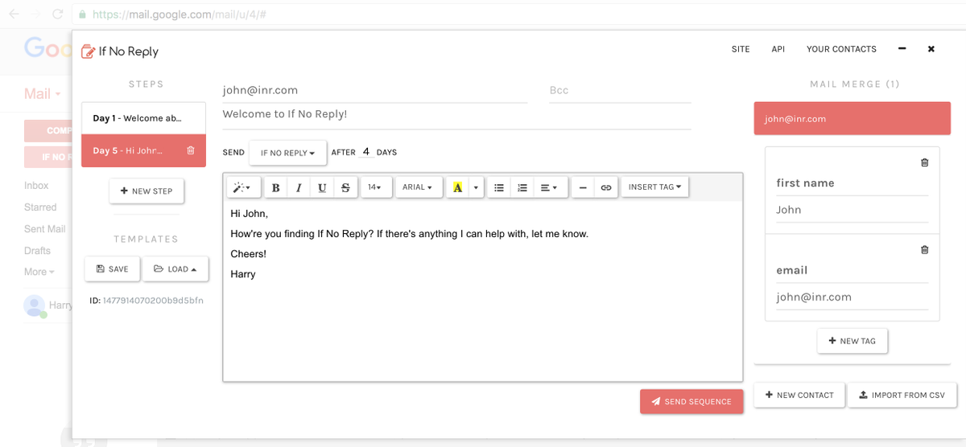Click the Harry profile avatar in Gmail
The width and height of the screenshot is (966, 447).
point(34,306)
